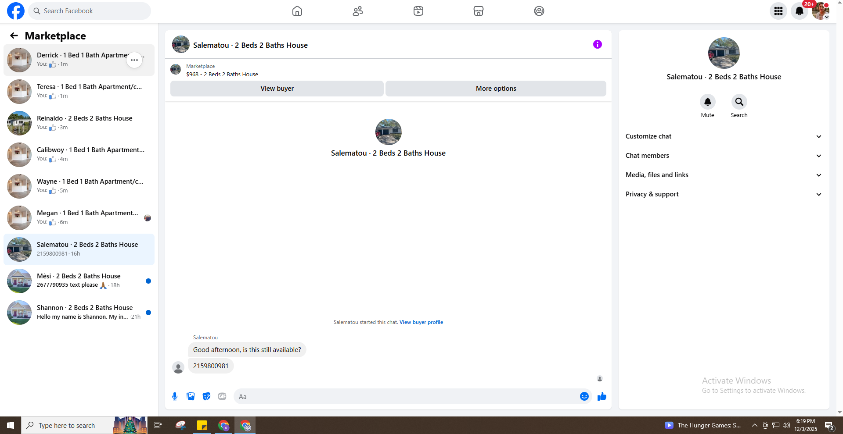The width and height of the screenshot is (843, 434).
Task: Click the center chat house profile picture
Action: [389, 132]
